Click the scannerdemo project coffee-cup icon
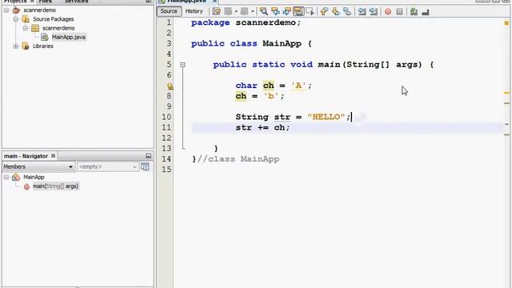Viewport: 512px width, 288px height. (16, 10)
